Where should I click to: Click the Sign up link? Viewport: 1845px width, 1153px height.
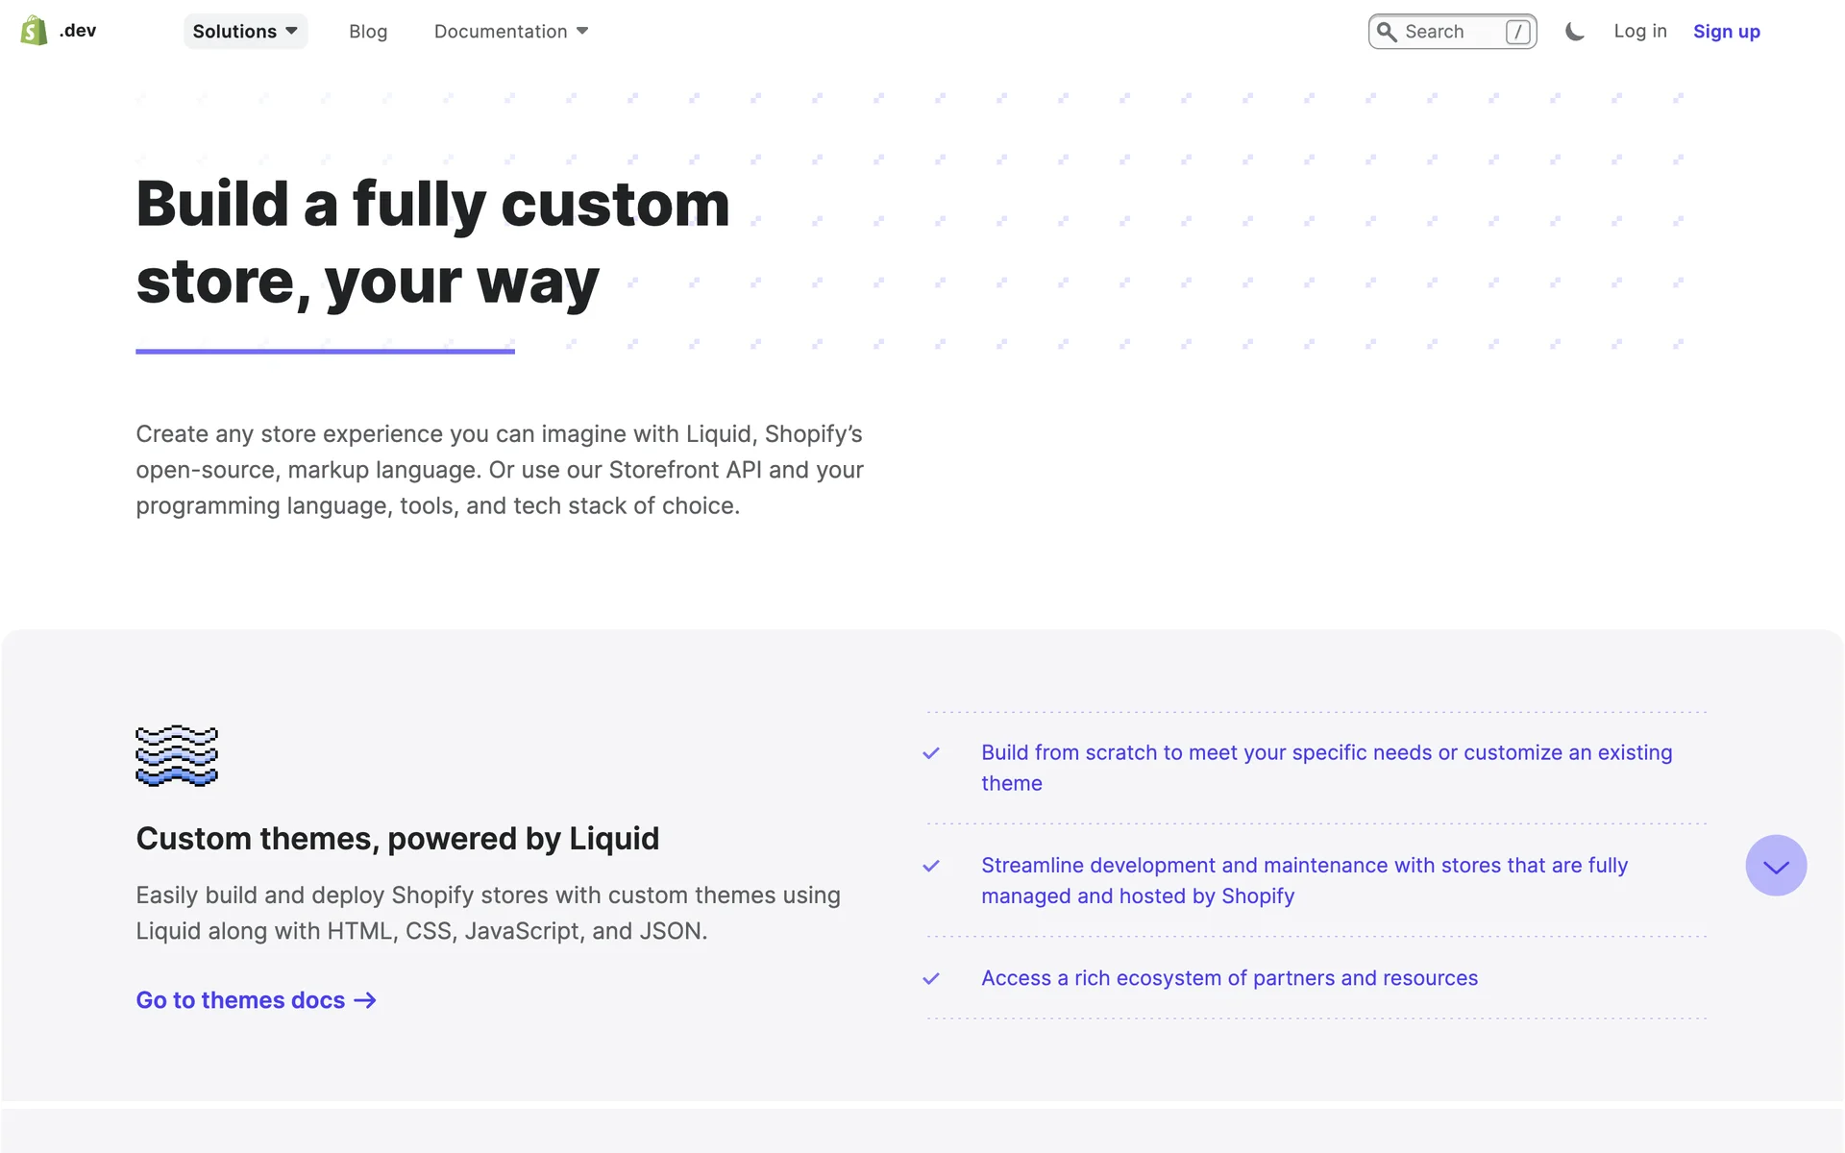1726,32
